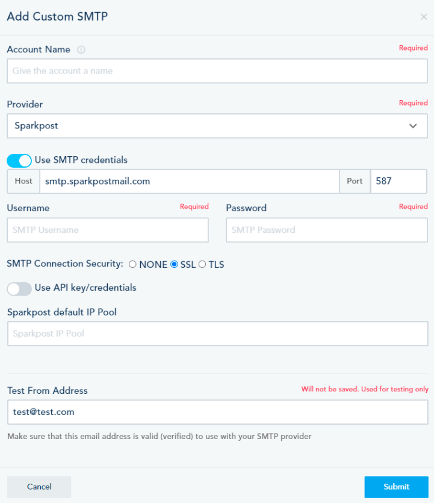Disable the Use SMTP credentials toggle
Viewport: 434px width, 503px height.
tap(19, 160)
